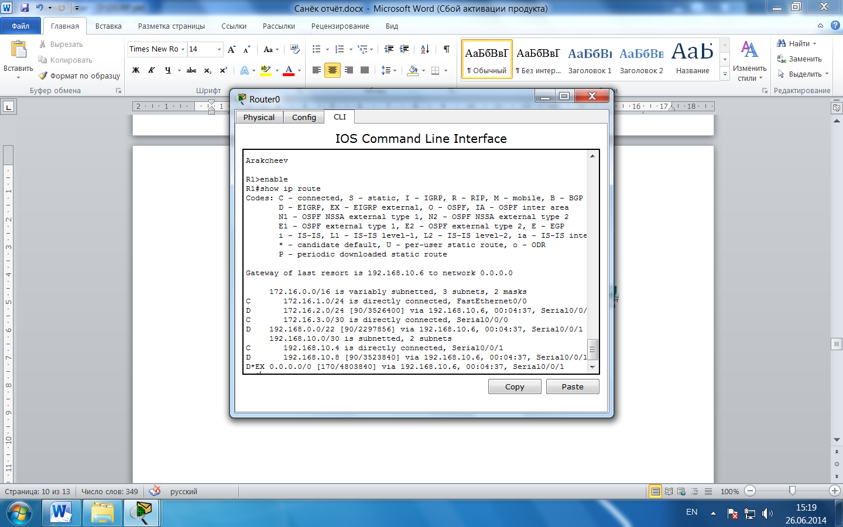Toggle subscript formatting
Viewport: 843px width, 527px height.
pos(208,70)
